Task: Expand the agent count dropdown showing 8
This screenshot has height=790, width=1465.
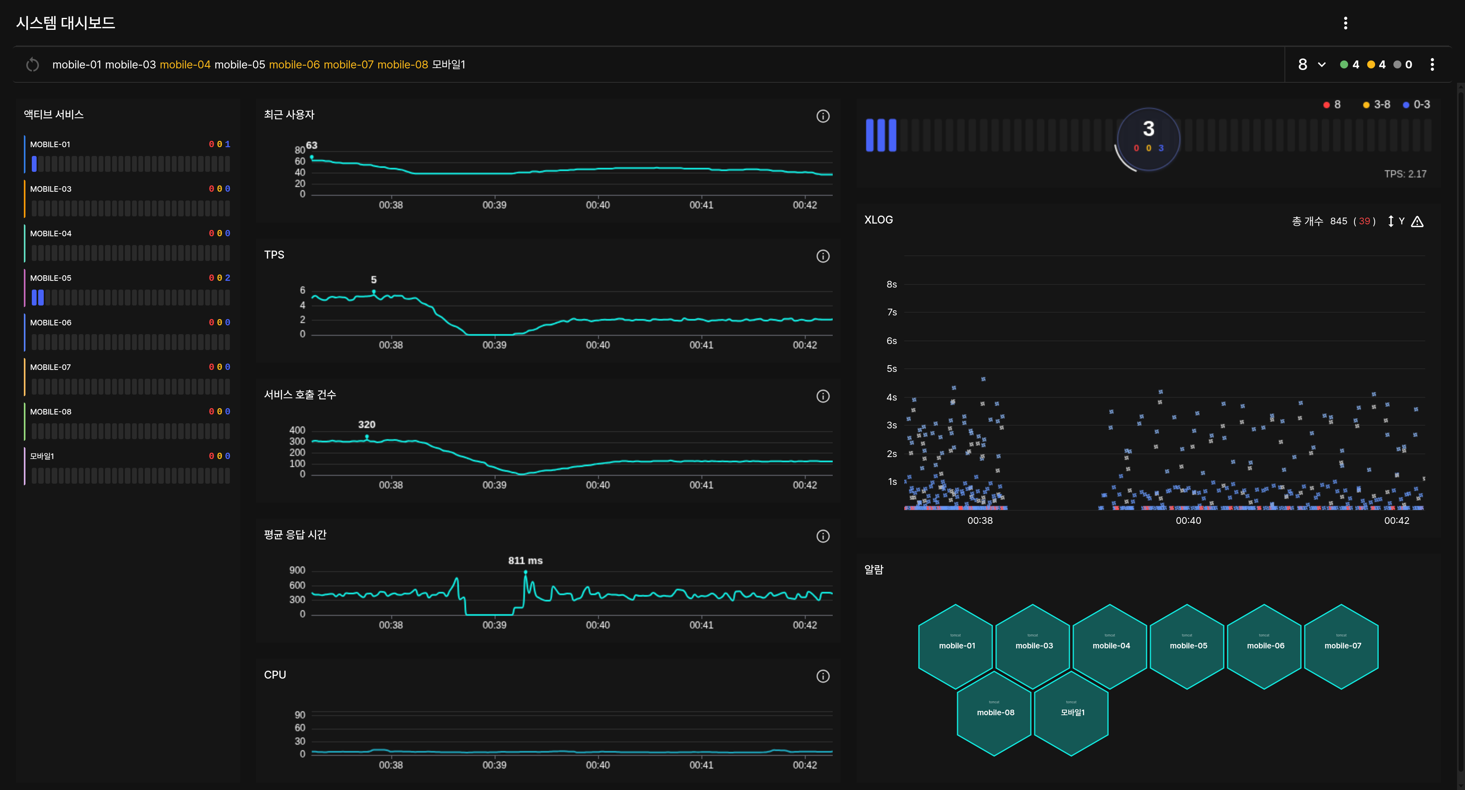Action: (x=1312, y=65)
